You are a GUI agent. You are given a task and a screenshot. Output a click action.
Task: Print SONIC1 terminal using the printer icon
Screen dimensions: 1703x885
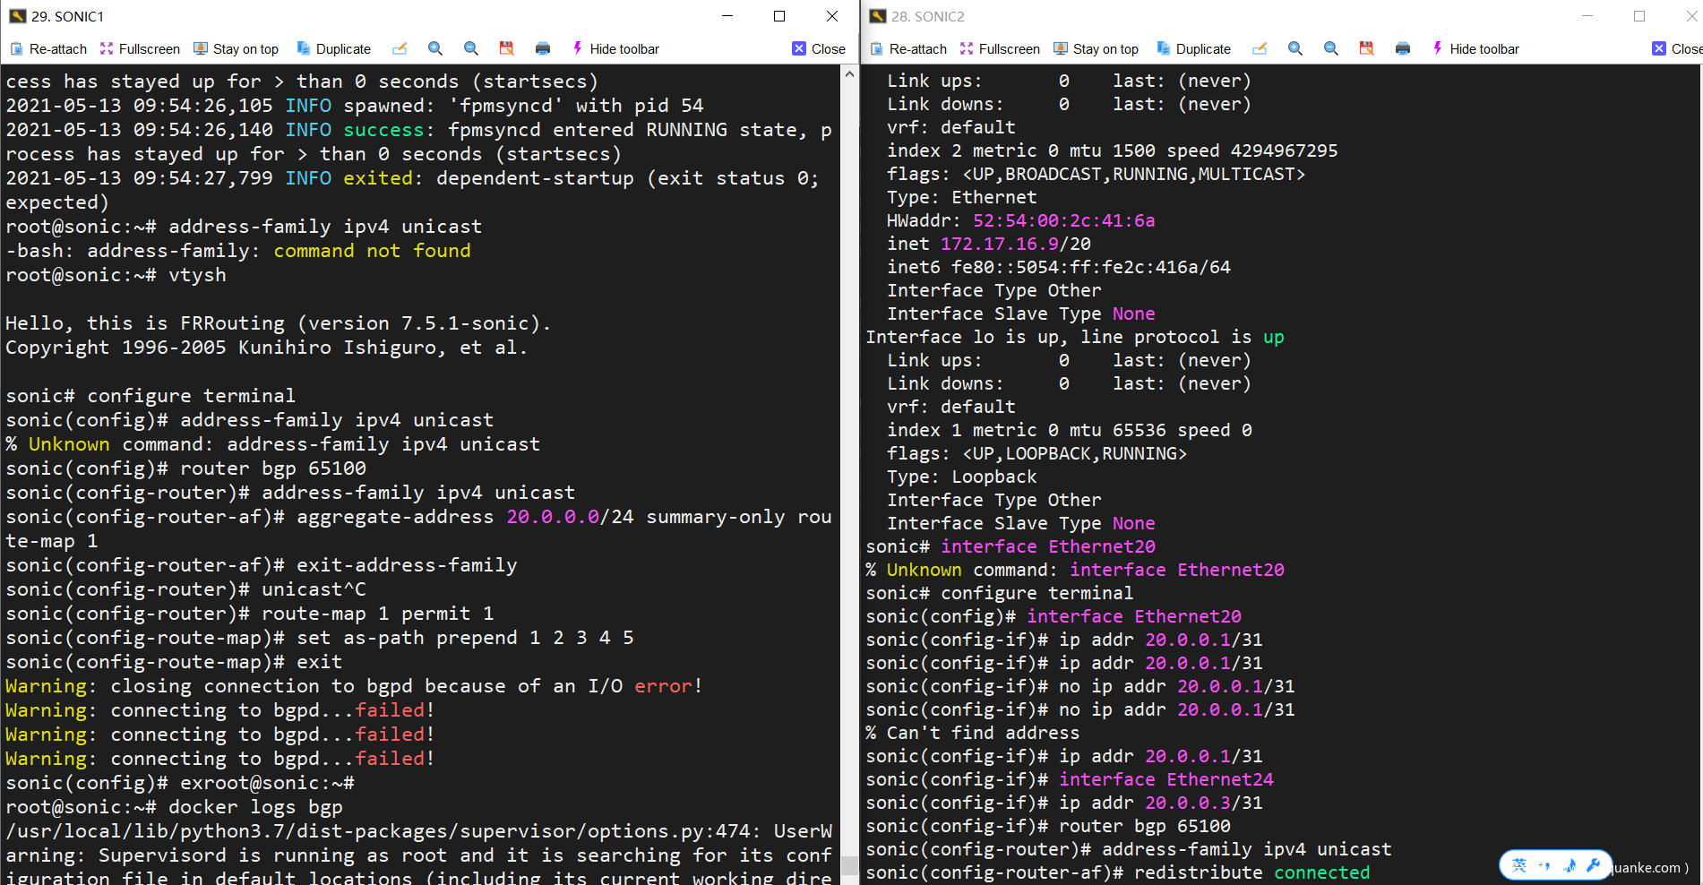click(x=543, y=48)
